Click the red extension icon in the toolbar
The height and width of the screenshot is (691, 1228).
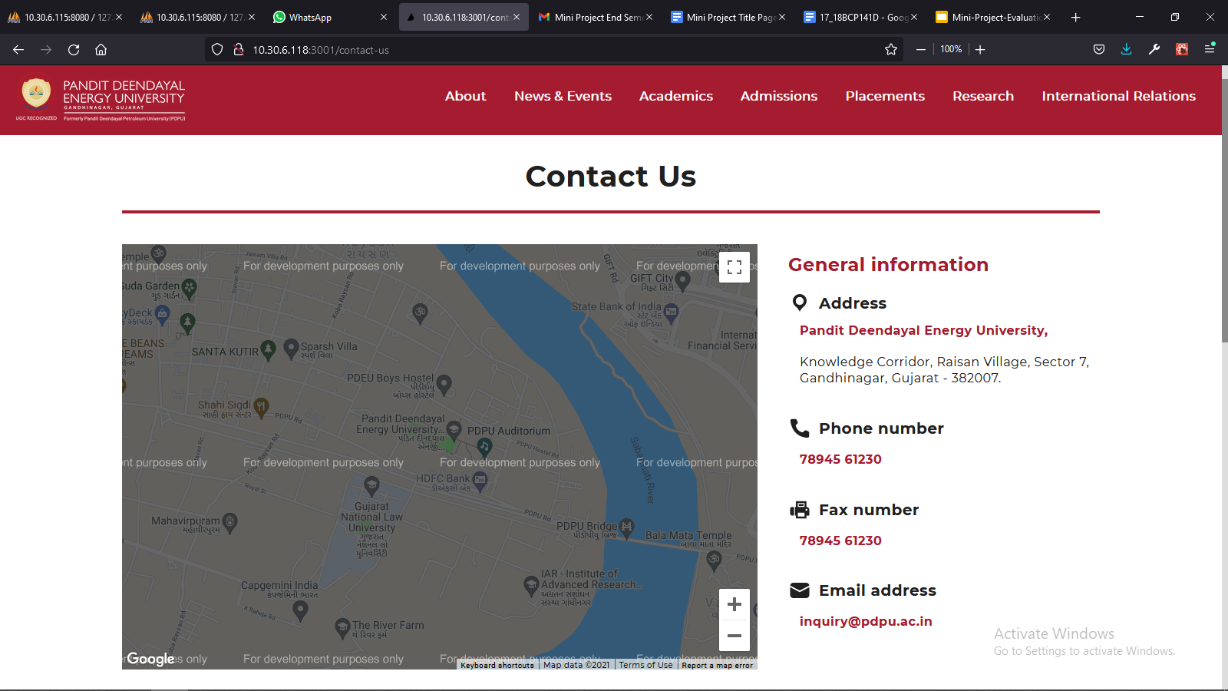click(x=1182, y=49)
